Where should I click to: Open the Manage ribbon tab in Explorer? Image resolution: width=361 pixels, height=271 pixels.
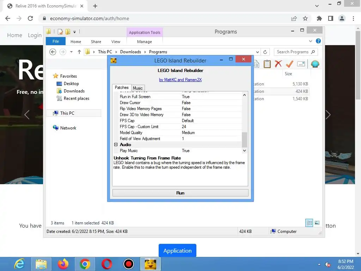point(144,42)
